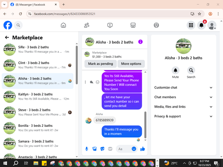The width and height of the screenshot is (223, 167).
Task: Open the Clint 3 beds 2 baths conversation
Action: click(37, 65)
